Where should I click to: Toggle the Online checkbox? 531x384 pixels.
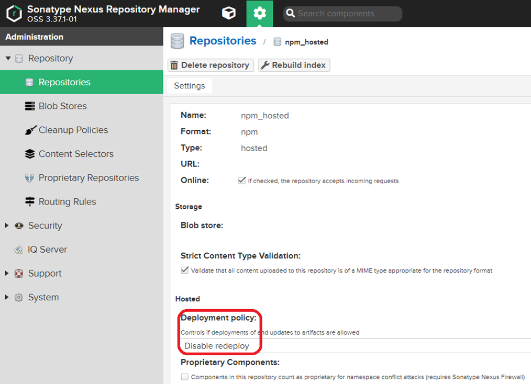tap(242, 180)
